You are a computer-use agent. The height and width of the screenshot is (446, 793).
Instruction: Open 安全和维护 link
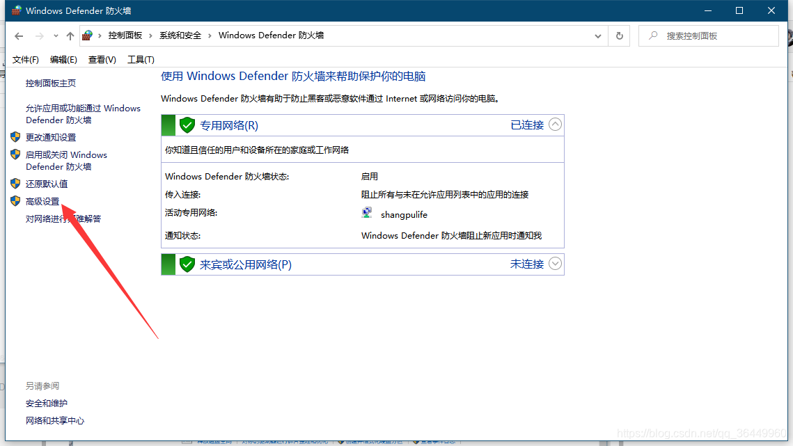point(47,404)
